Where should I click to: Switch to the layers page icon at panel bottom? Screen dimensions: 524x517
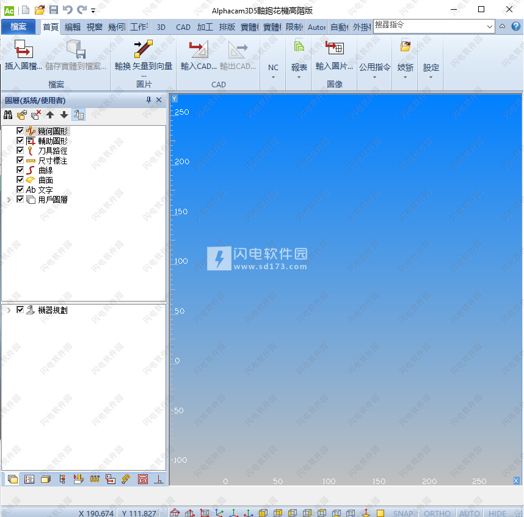(x=13, y=479)
